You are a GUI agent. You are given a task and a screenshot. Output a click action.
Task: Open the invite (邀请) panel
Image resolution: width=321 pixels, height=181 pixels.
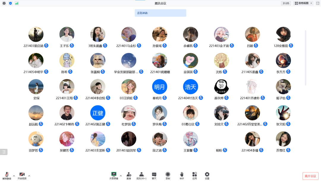click(129, 175)
